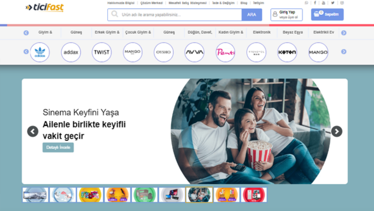Viewport: 374px width, 211px height.
Task: Open Erkek Giyim & category
Action: (107, 32)
